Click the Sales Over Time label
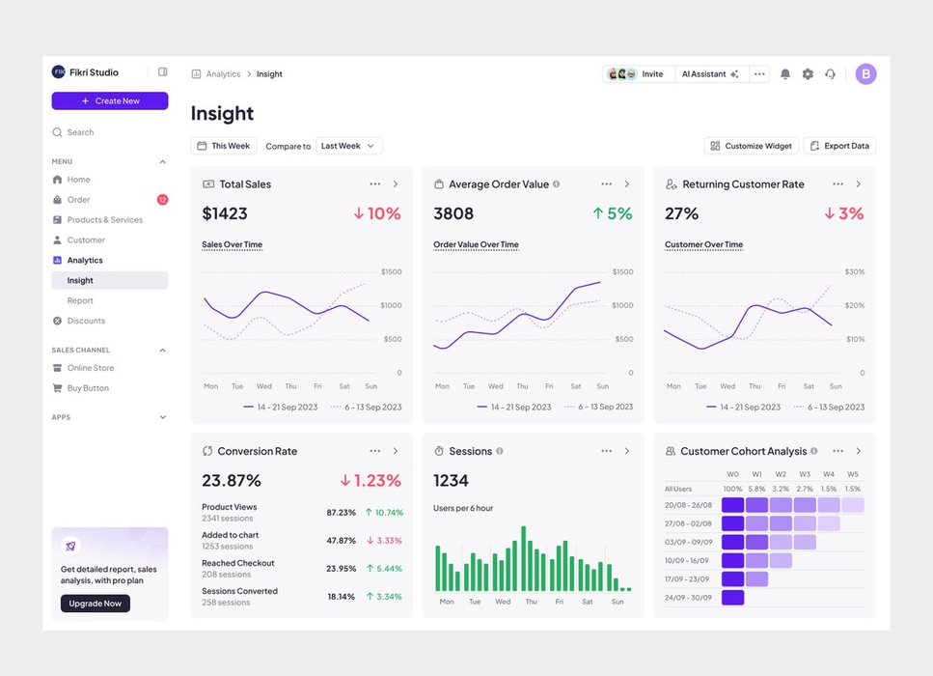 tap(233, 244)
